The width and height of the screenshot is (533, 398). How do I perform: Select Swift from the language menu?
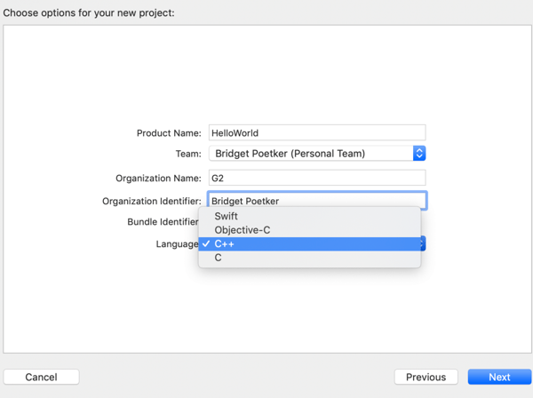point(310,216)
